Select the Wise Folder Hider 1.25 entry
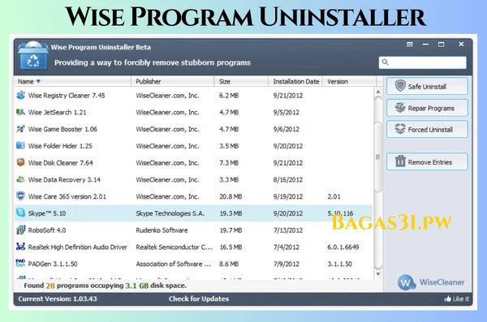 tap(60, 146)
